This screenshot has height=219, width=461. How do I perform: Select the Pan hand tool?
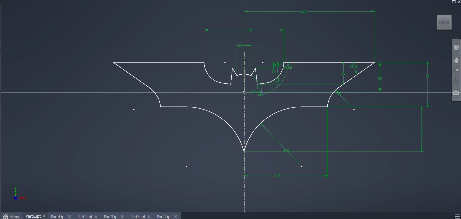456,60
